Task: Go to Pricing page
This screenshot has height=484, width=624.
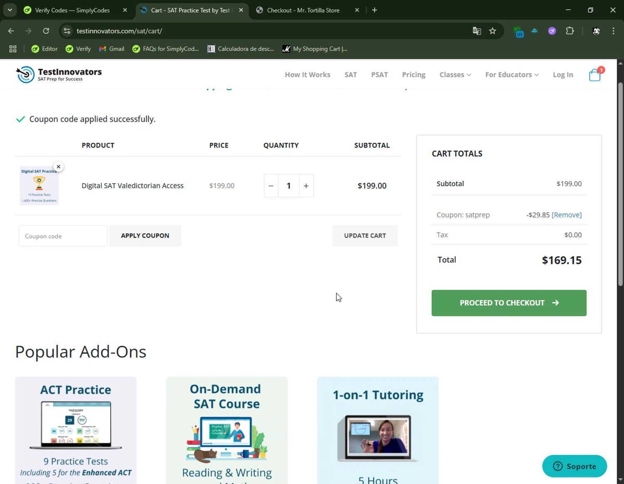Action: point(414,75)
